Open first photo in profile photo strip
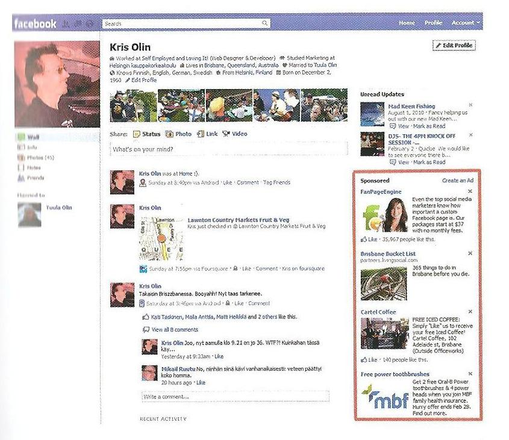Screen dimensions: 509x440 [x=133, y=105]
